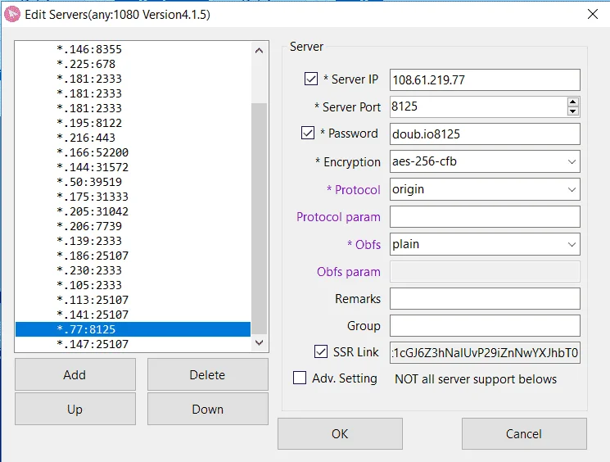Viewport: 610px width, 462px height.
Task: Toggle the Server IP visibility checkbox
Action: (311, 79)
